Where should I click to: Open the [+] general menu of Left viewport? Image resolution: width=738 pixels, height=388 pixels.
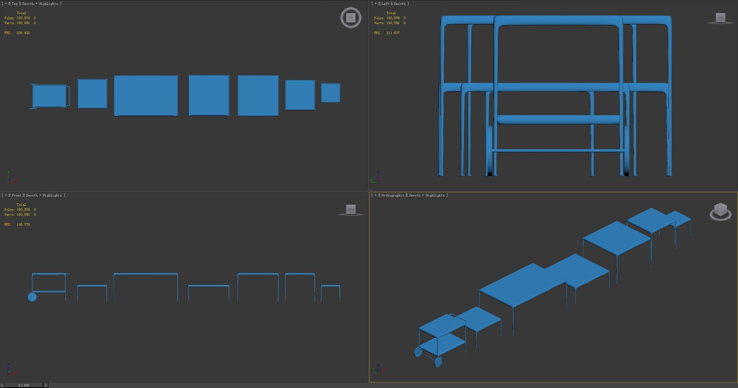pos(376,4)
